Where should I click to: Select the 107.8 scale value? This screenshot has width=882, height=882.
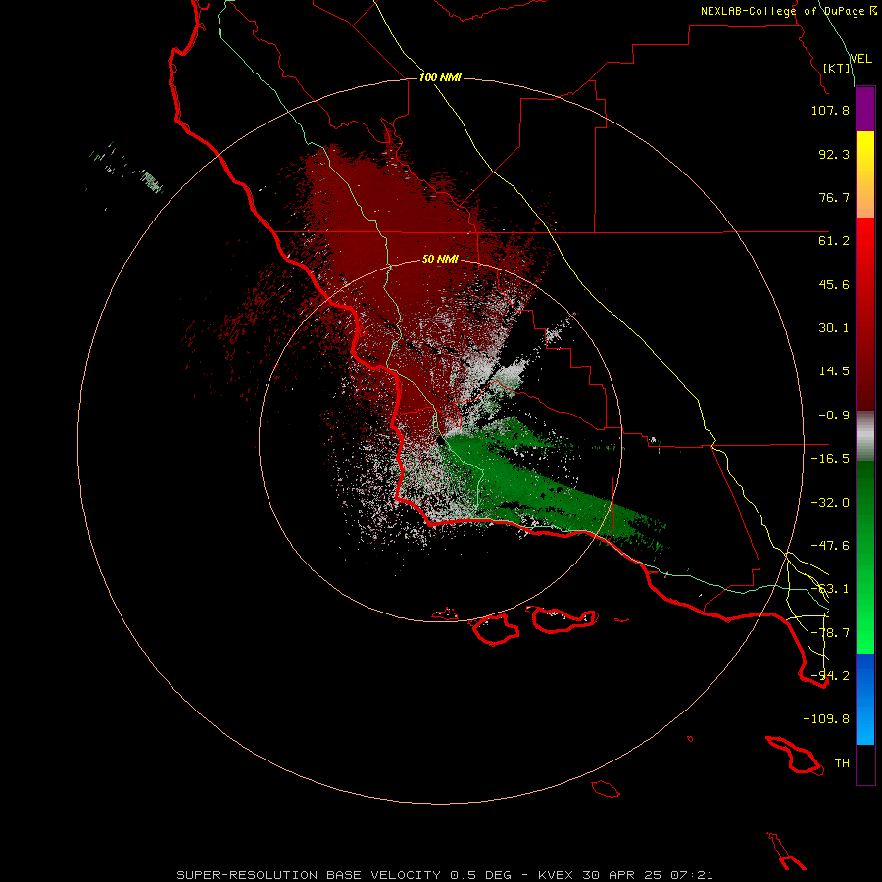tap(830, 110)
